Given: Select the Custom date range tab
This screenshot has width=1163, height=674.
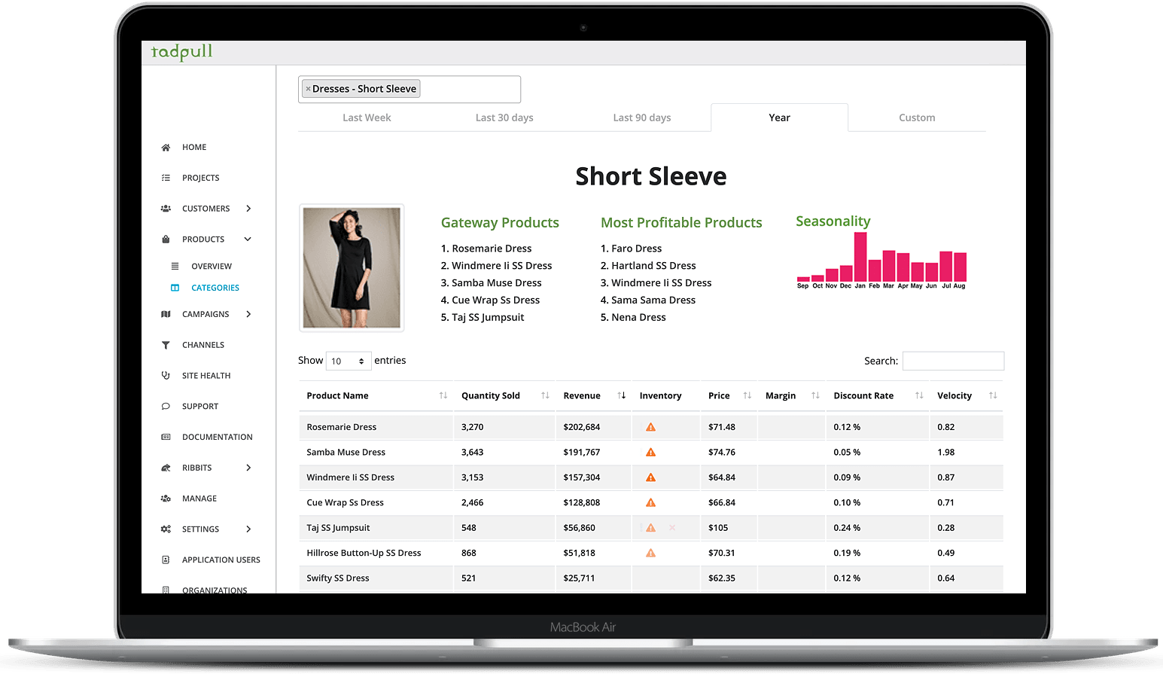Looking at the screenshot, I should coord(917,117).
